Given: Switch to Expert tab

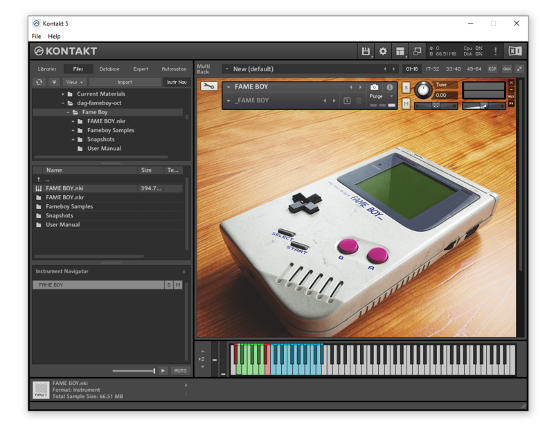Looking at the screenshot, I should [141, 69].
